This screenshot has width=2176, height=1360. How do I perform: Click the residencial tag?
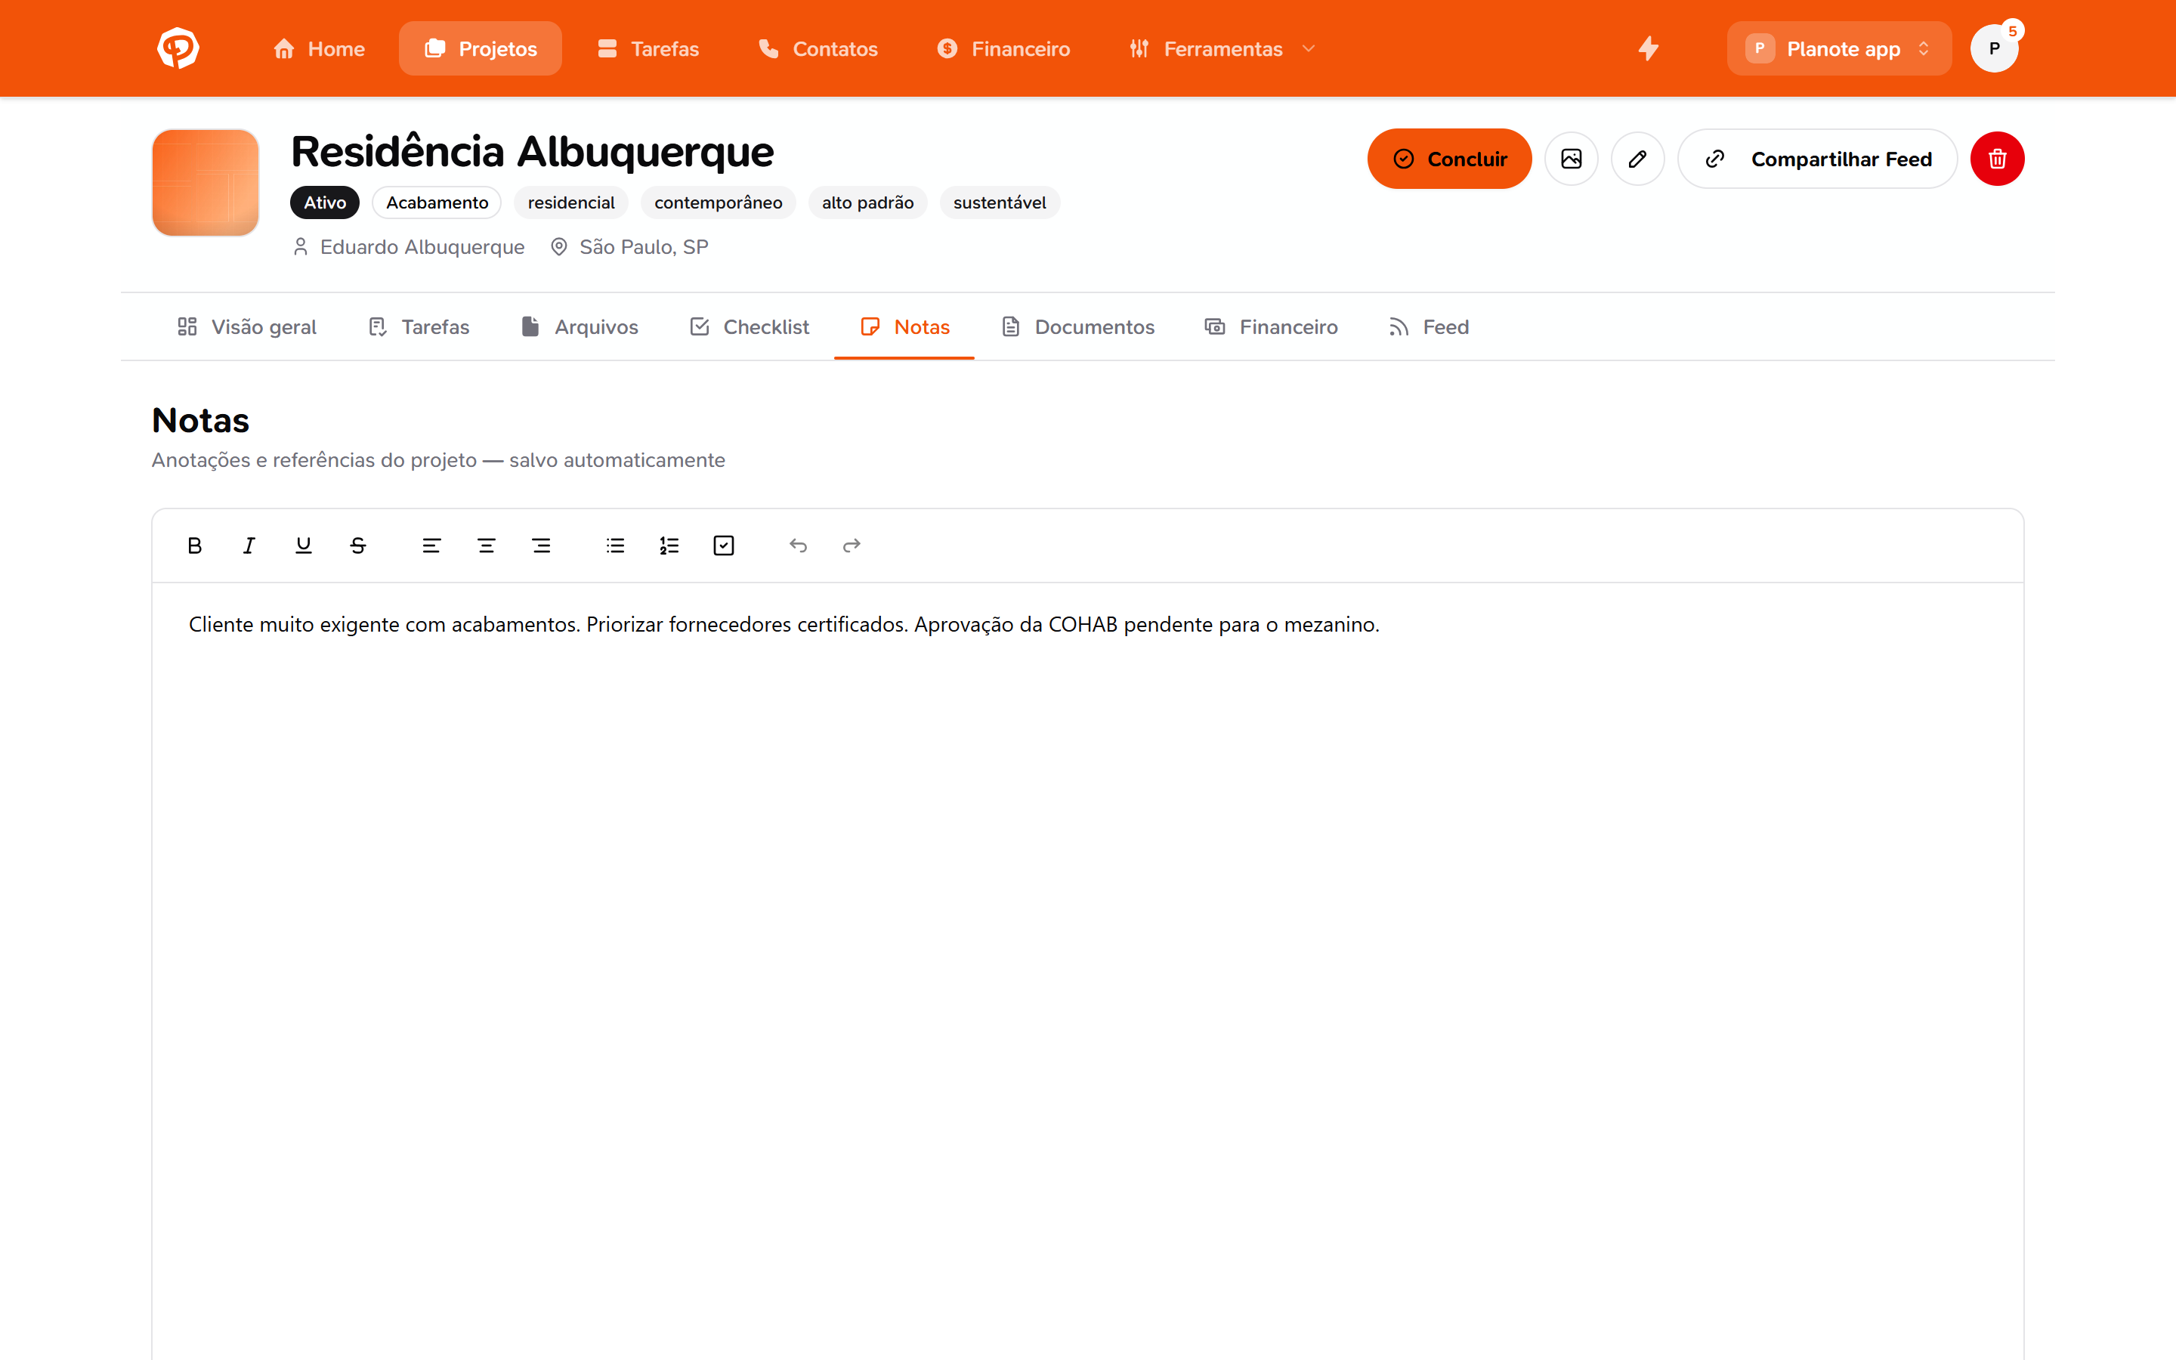[571, 202]
